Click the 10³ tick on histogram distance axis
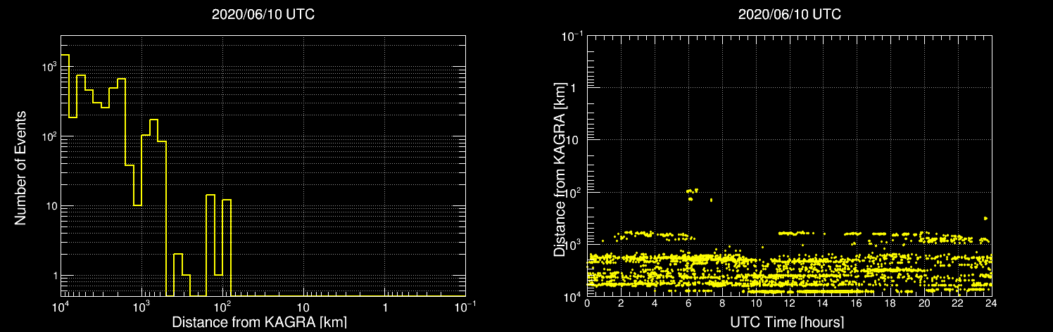Image resolution: width=1053 pixels, height=332 pixels. click(142, 307)
